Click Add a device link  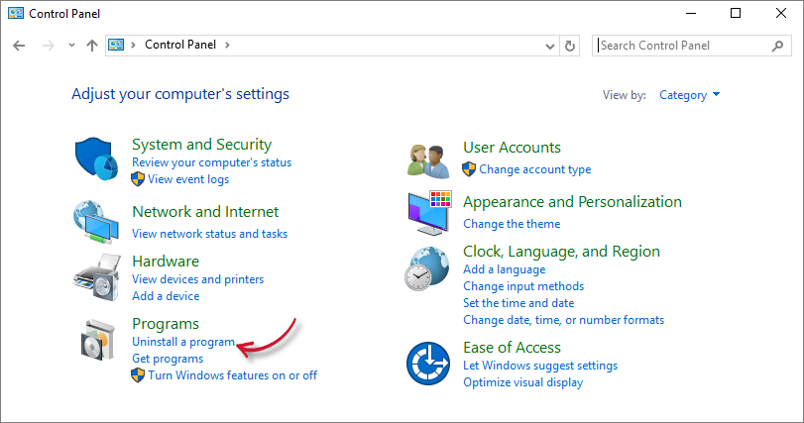[166, 296]
